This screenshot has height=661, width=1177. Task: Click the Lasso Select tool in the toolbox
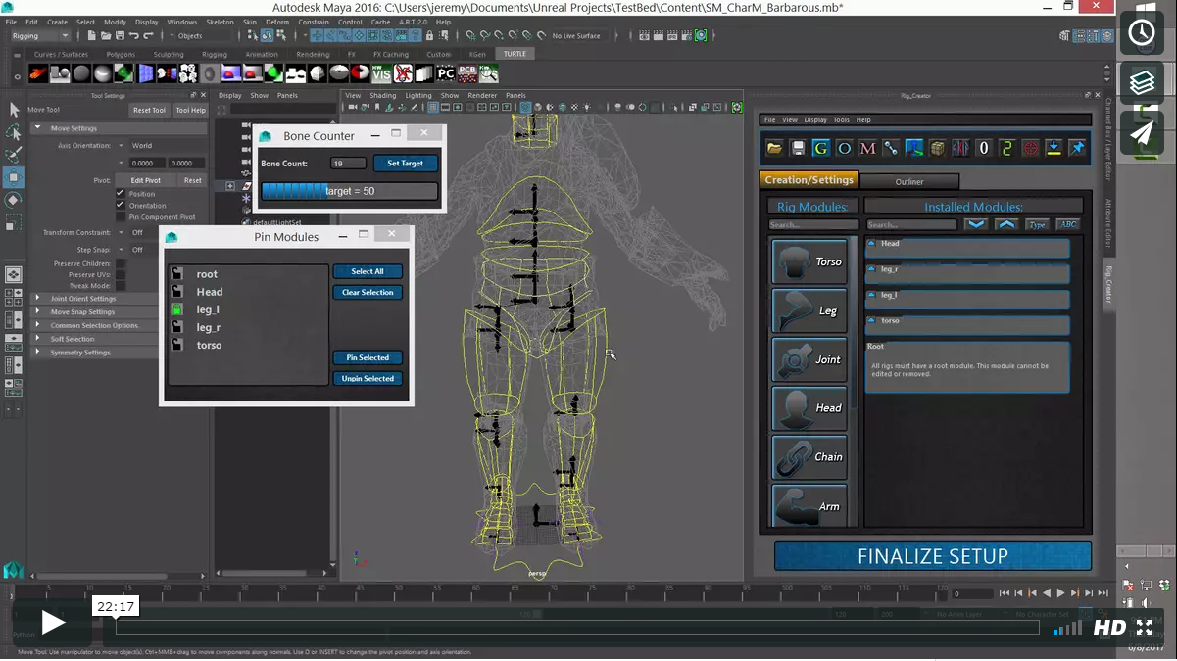tap(14, 132)
